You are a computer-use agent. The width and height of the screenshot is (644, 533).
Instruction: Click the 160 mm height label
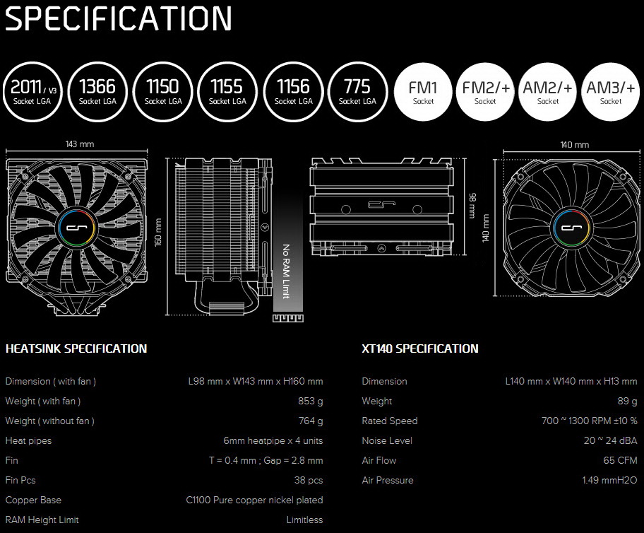point(159,233)
